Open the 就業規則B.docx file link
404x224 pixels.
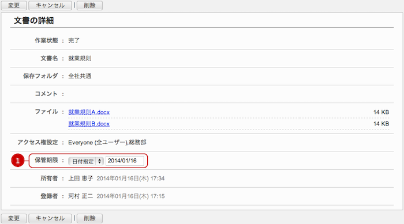(x=89, y=124)
